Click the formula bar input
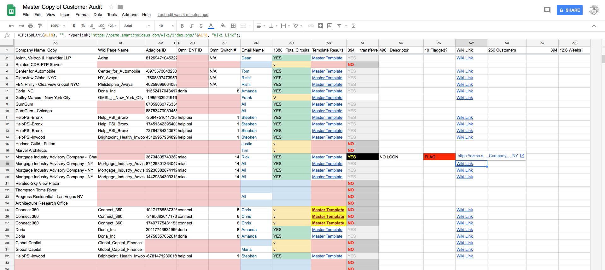 (309, 35)
